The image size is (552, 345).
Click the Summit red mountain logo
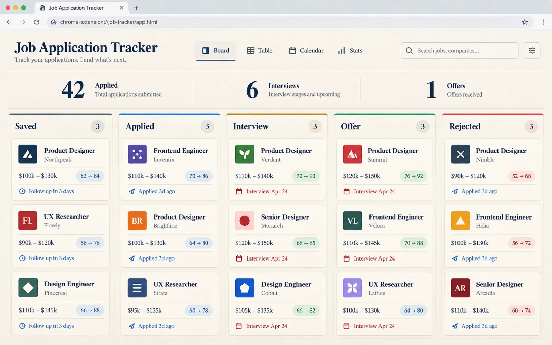click(352, 154)
